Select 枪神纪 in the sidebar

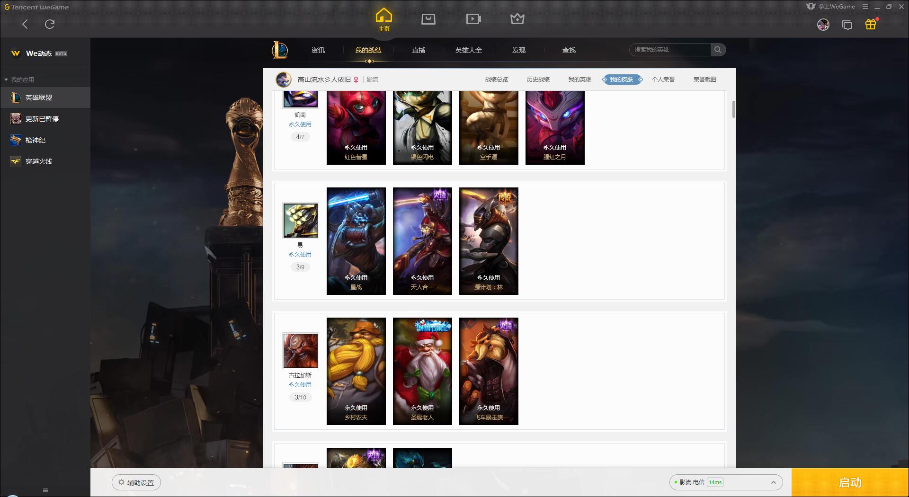coord(45,140)
